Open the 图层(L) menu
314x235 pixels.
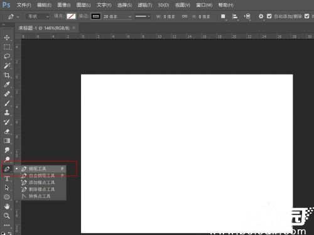pyautogui.click(x=84, y=5)
